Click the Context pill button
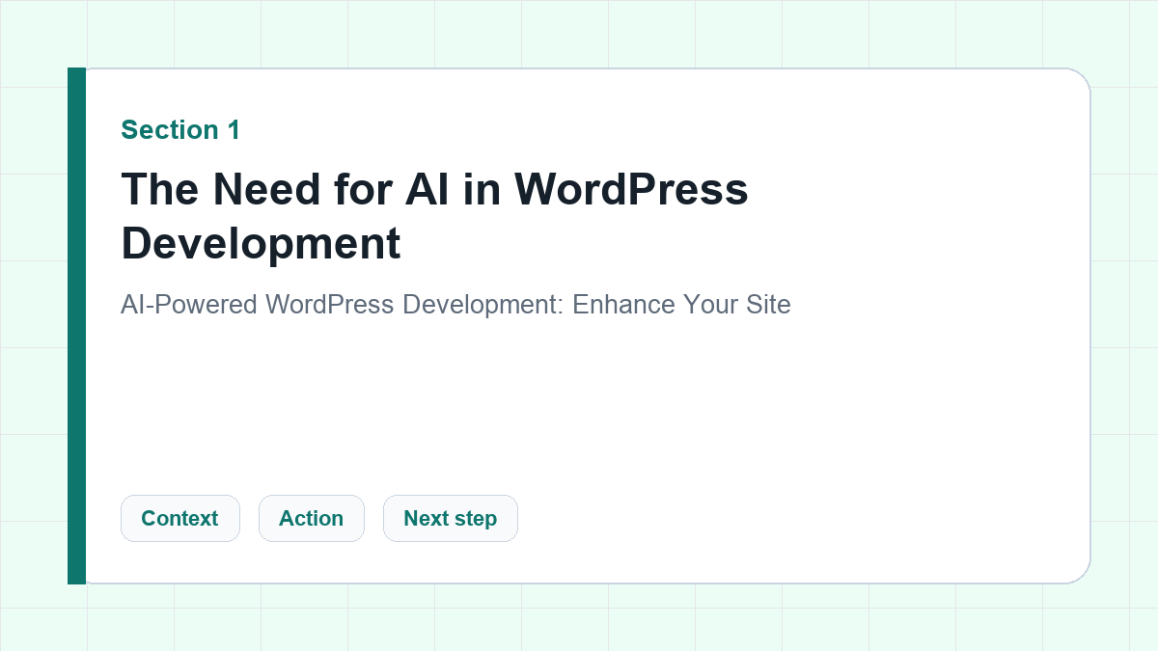 click(179, 518)
